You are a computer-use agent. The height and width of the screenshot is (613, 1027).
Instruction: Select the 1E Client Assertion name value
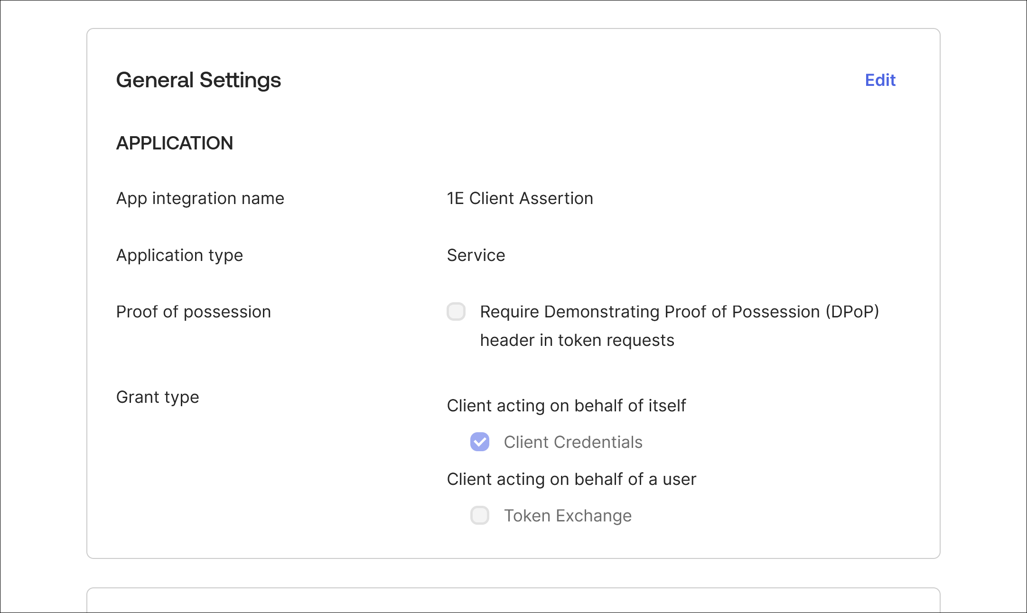click(520, 198)
